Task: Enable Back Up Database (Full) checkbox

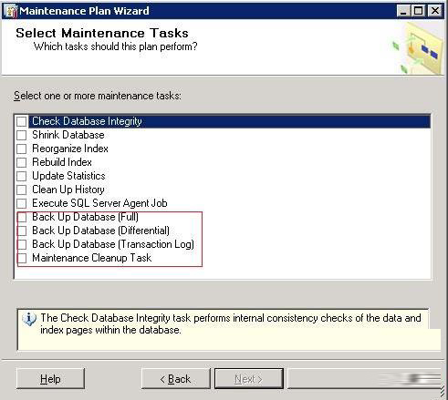Action: [22, 217]
